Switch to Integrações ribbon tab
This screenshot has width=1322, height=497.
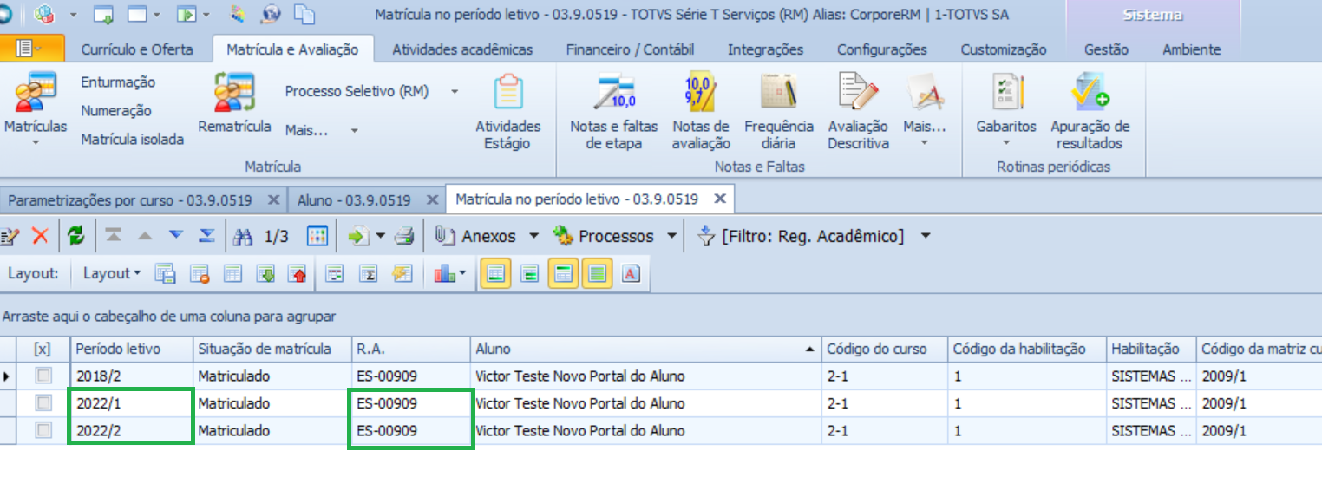(765, 49)
